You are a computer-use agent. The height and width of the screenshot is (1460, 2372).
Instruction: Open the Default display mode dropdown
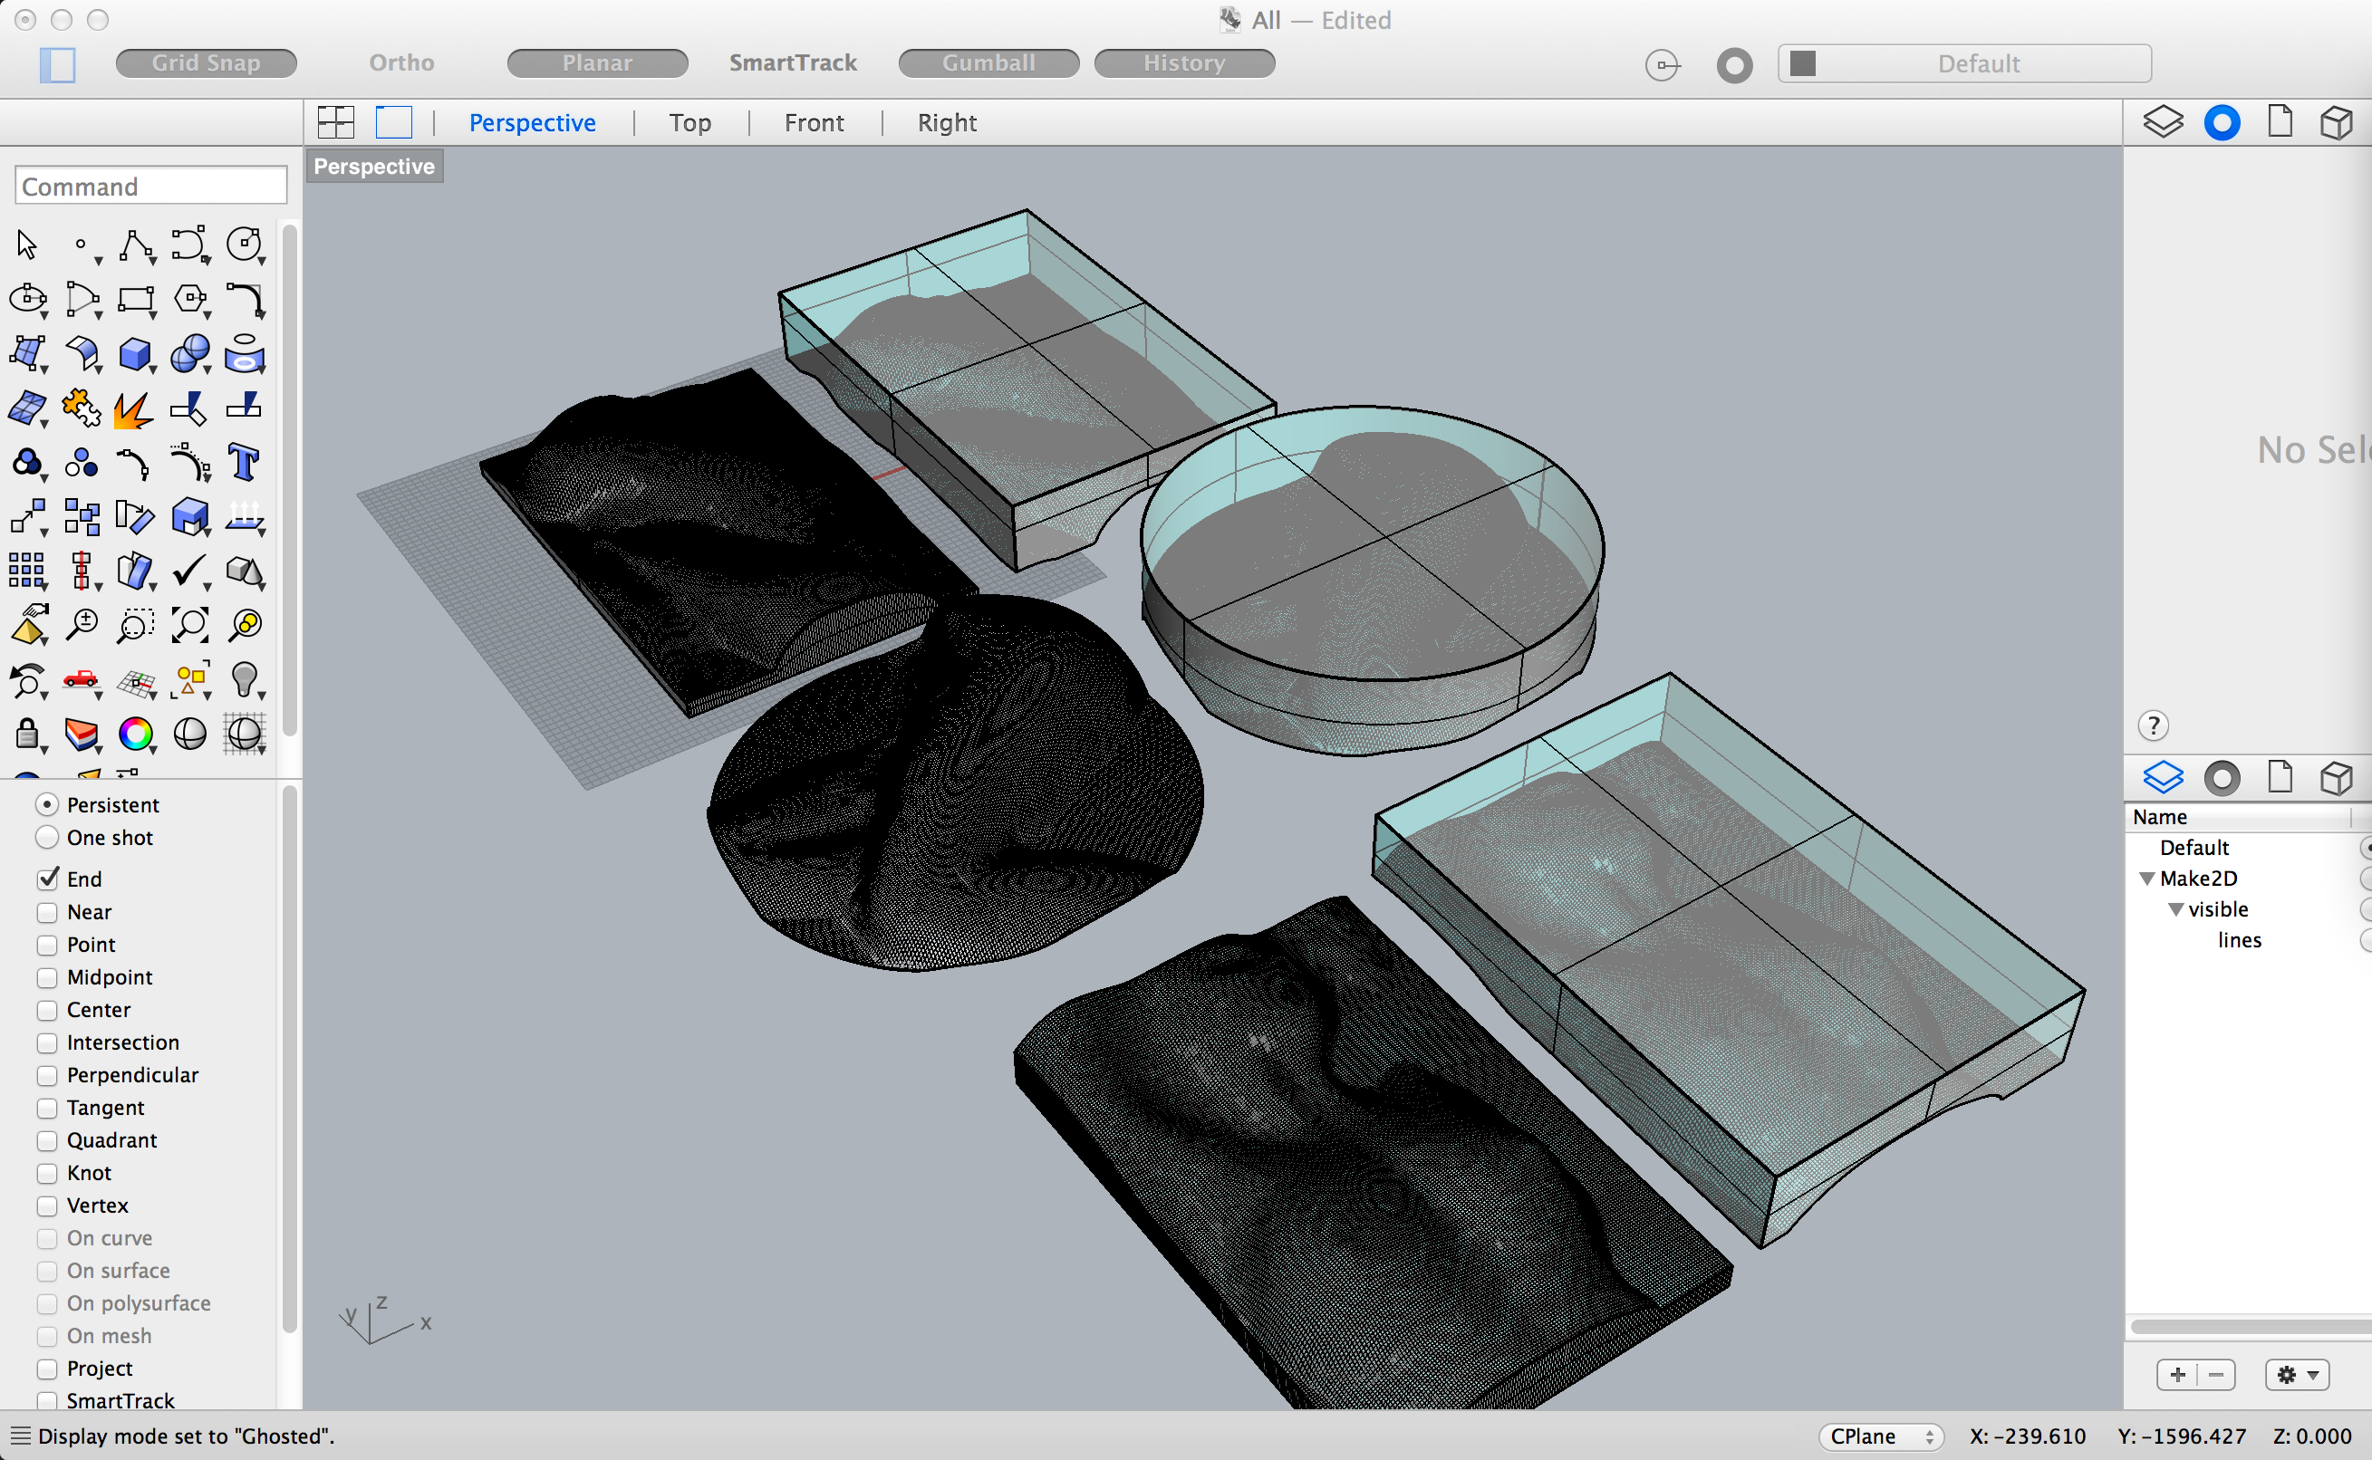[x=1975, y=62]
